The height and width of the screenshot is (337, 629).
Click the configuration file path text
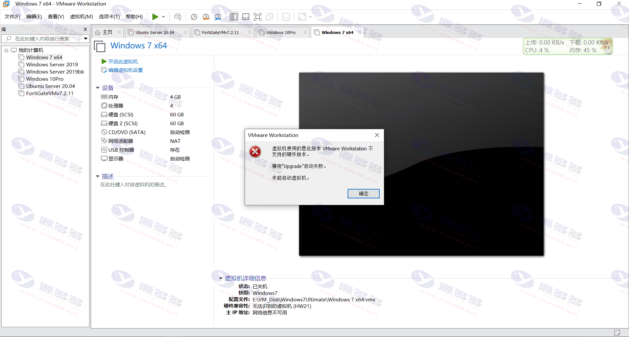coord(314,300)
